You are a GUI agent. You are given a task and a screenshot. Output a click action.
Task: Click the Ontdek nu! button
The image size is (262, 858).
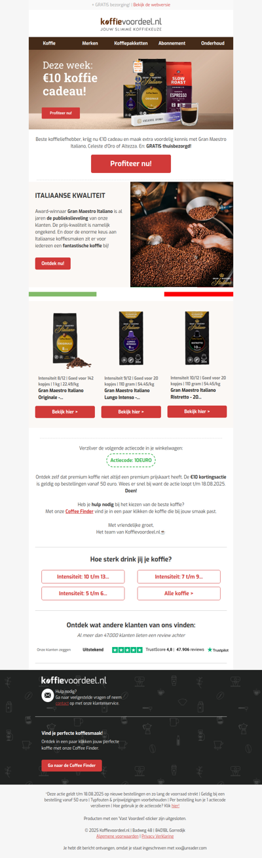point(52,263)
